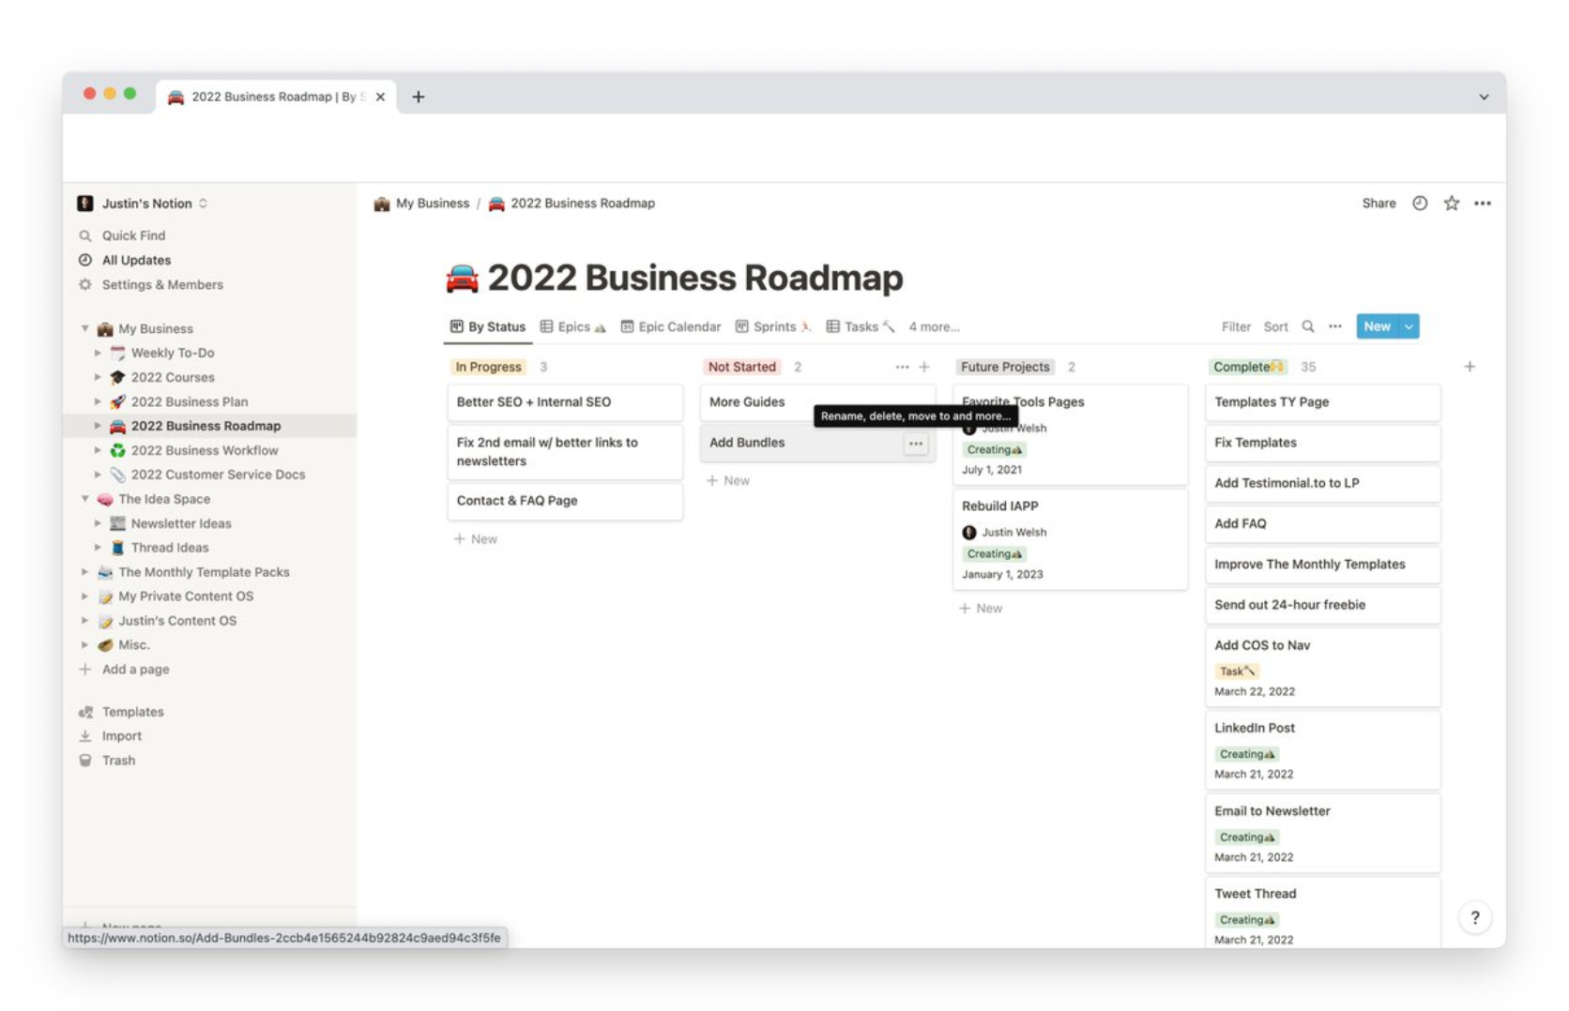Open Settings & Members

[x=160, y=284]
